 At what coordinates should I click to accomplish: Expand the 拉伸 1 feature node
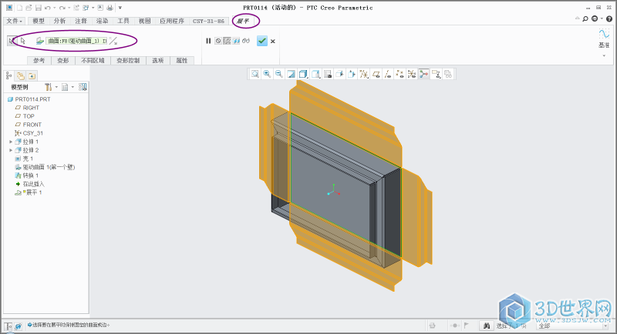pos(11,142)
